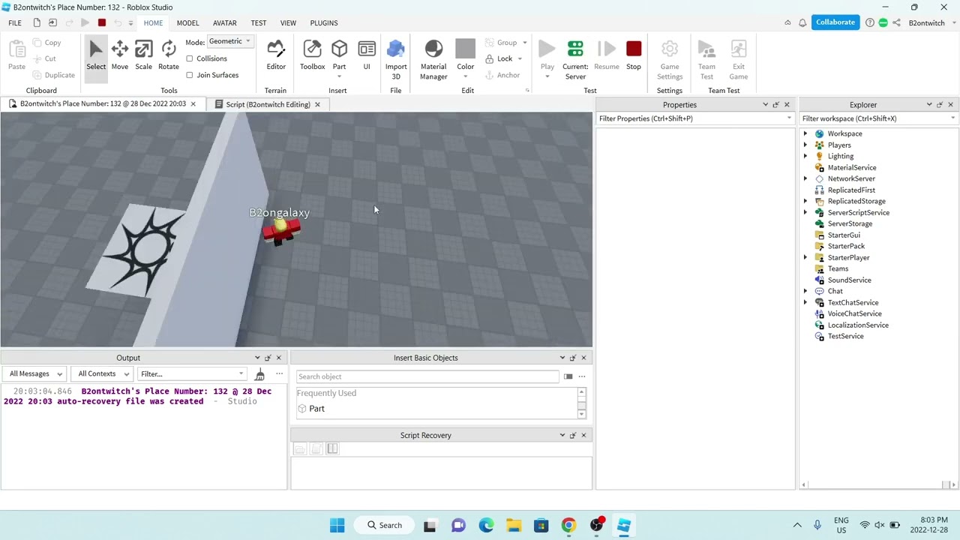The image size is (960, 540).
Task: Expand the Chat tree node
Action: [x=805, y=291]
